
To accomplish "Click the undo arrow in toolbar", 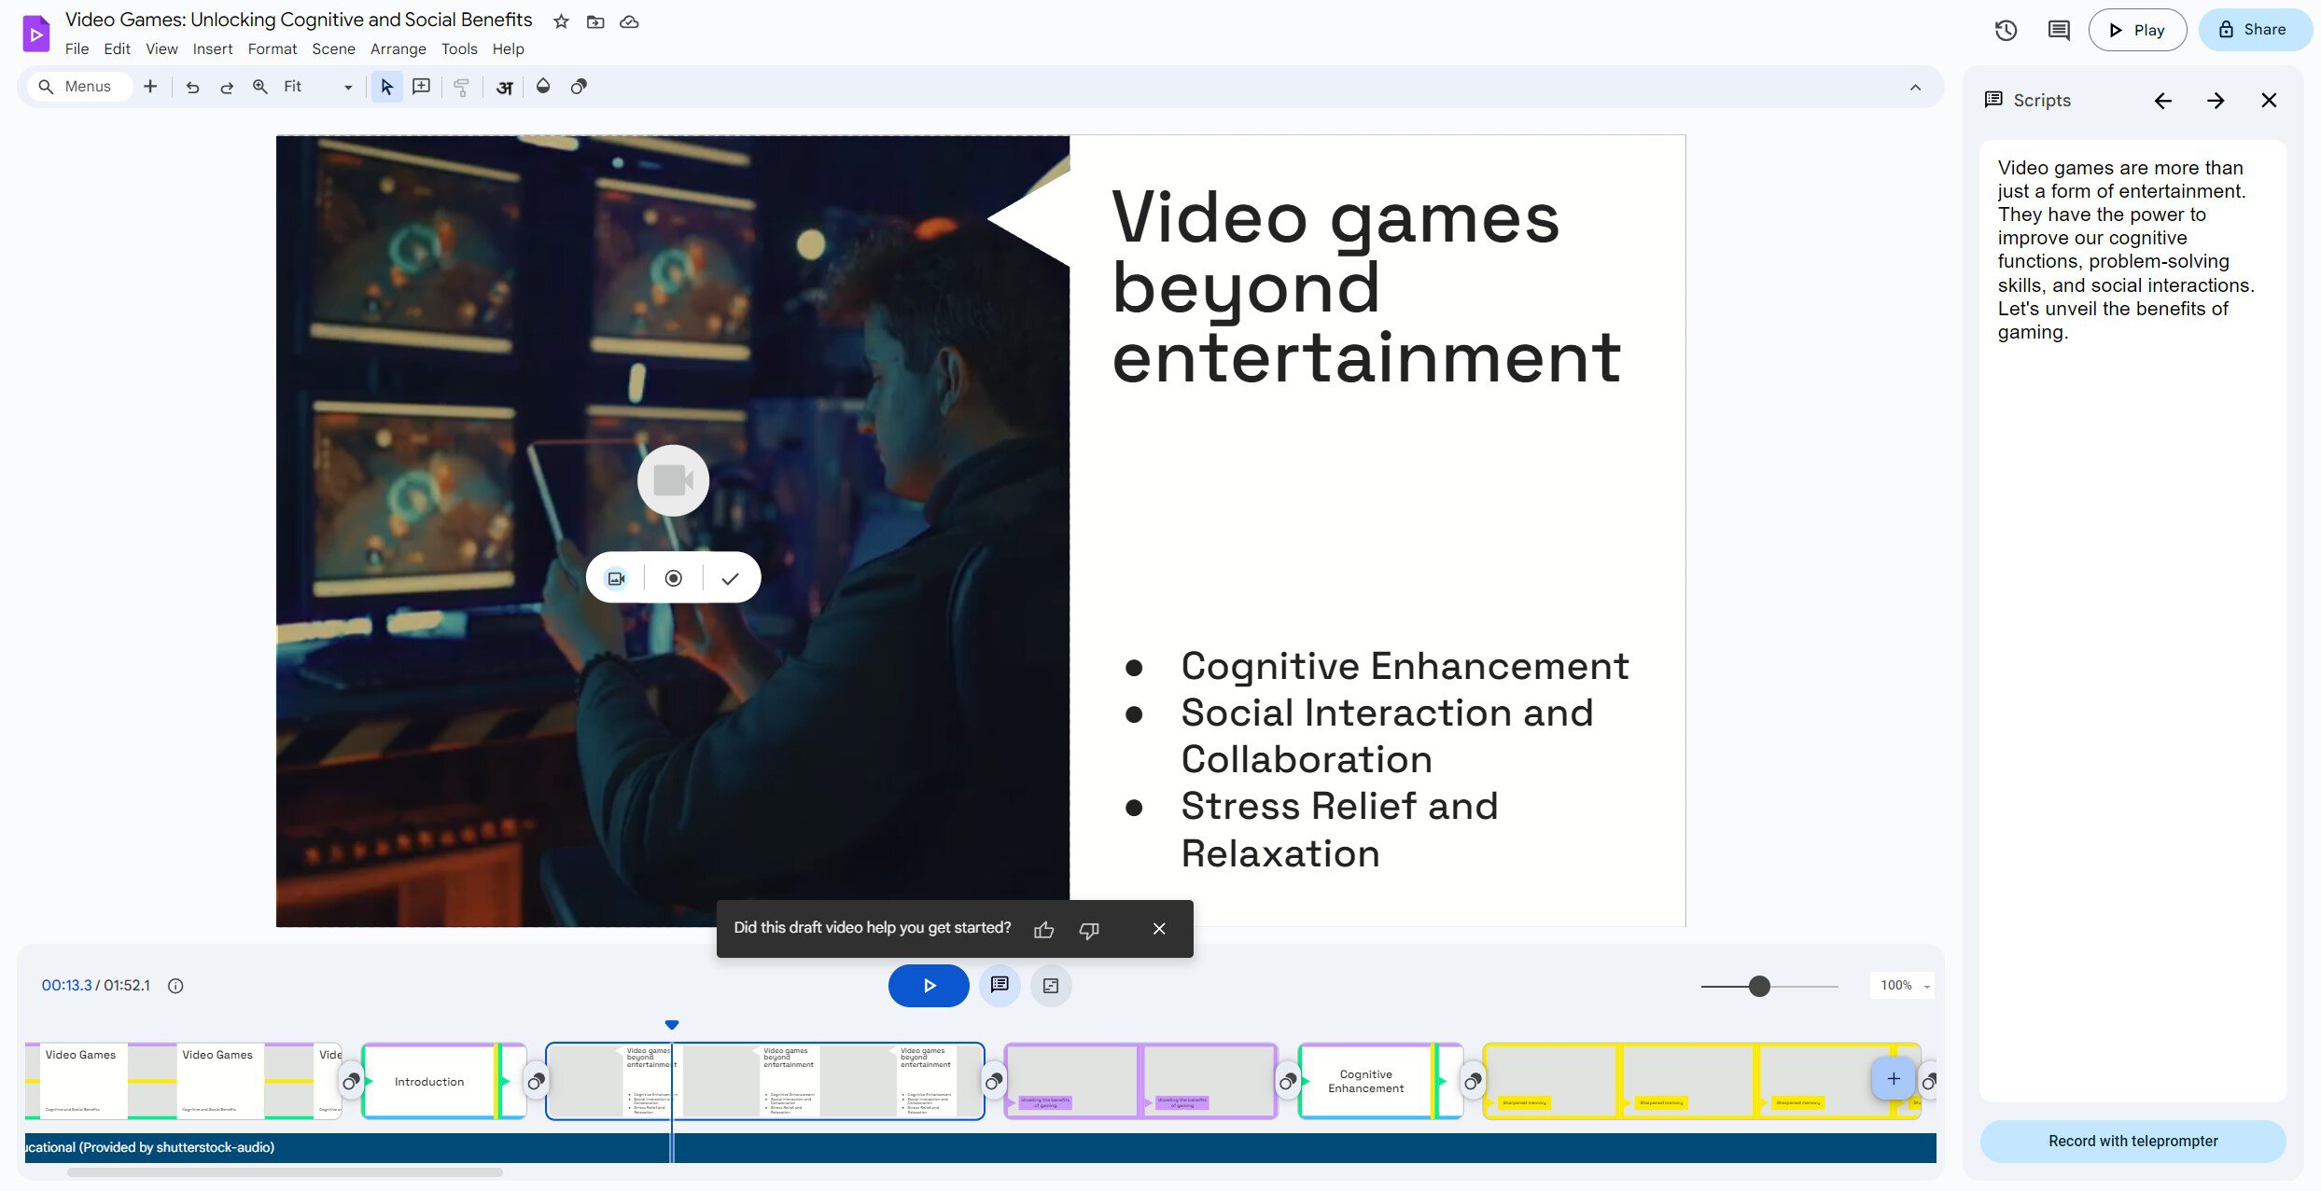I will tap(192, 87).
